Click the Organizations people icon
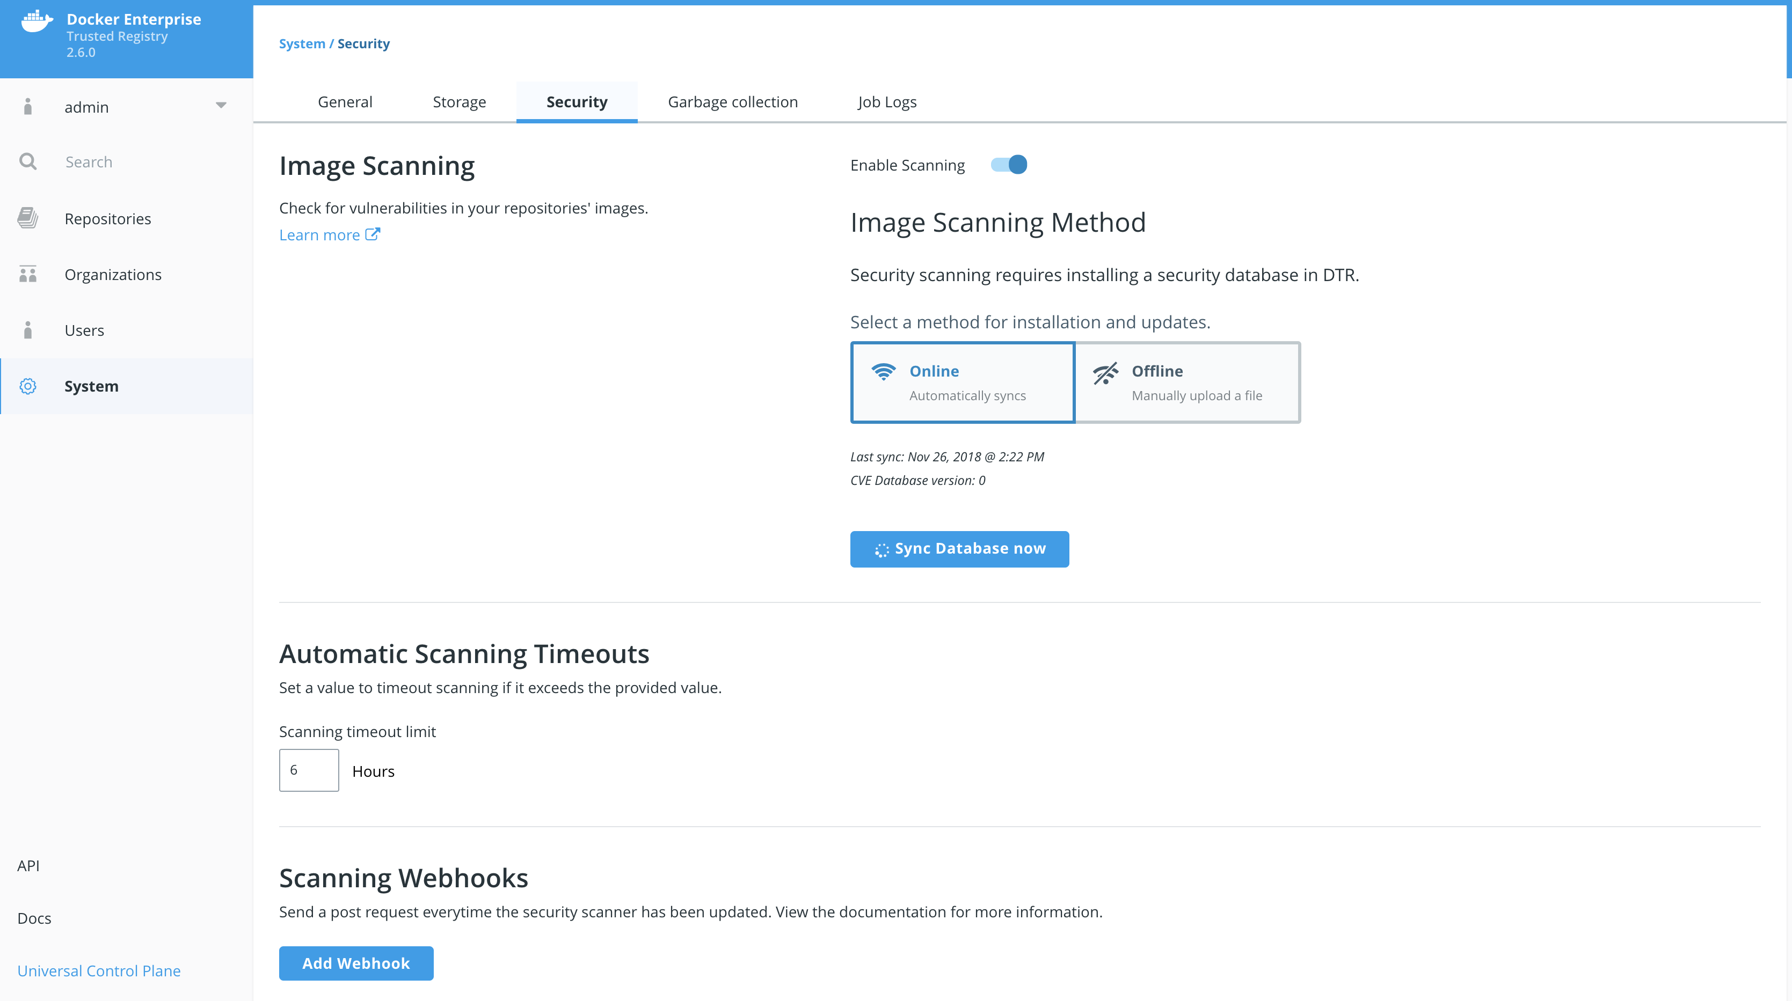The image size is (1792, 1001). pyautogui.click(x=28, y=274)
